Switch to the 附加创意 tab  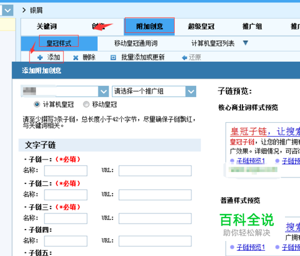pos(149,26)
